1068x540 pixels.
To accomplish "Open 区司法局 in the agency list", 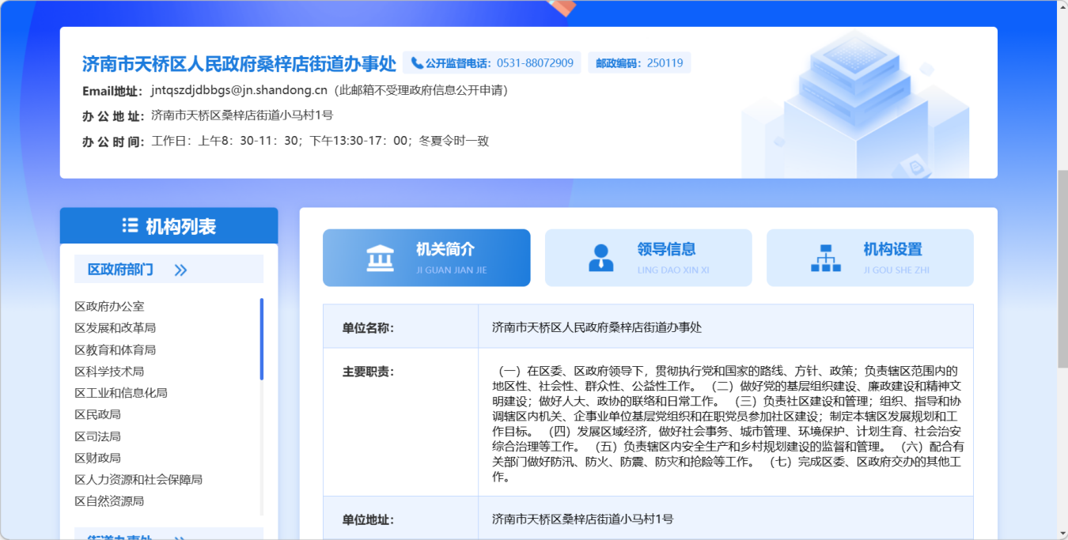I will point(97,436).
